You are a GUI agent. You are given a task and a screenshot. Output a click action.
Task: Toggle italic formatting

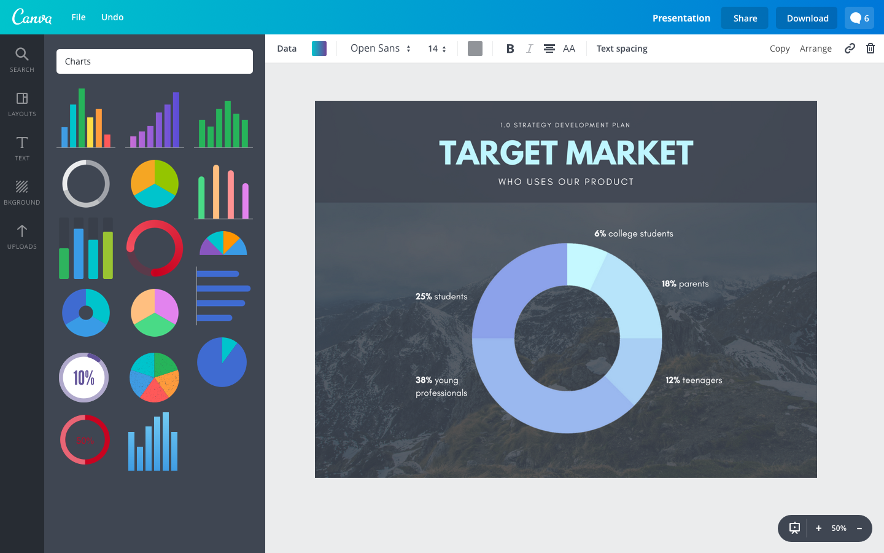[x=529, y=49]
